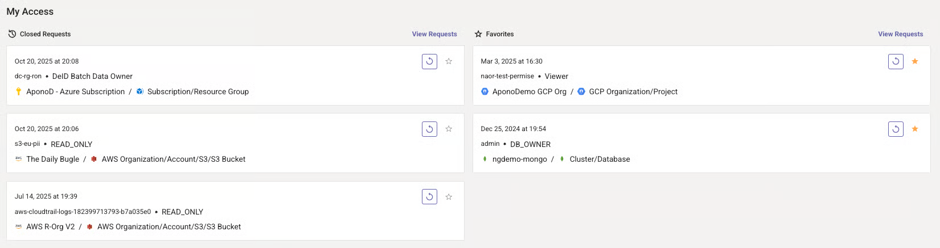Click the ngdemo-mongo leaf icon
The width and height of the screenshot is (940, 248).
point(485,159)
